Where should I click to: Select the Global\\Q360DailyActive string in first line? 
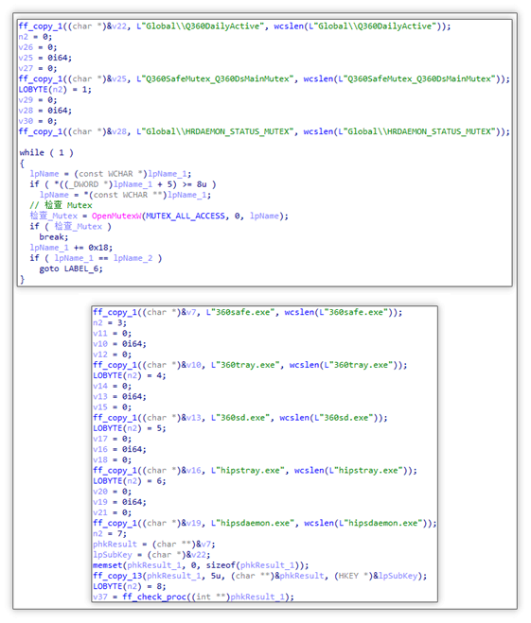[200, 26]
